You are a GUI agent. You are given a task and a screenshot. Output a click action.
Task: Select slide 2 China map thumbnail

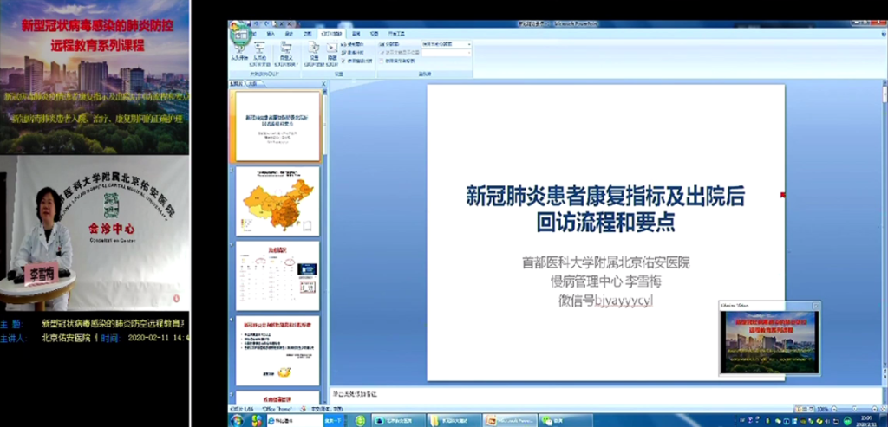277,201
